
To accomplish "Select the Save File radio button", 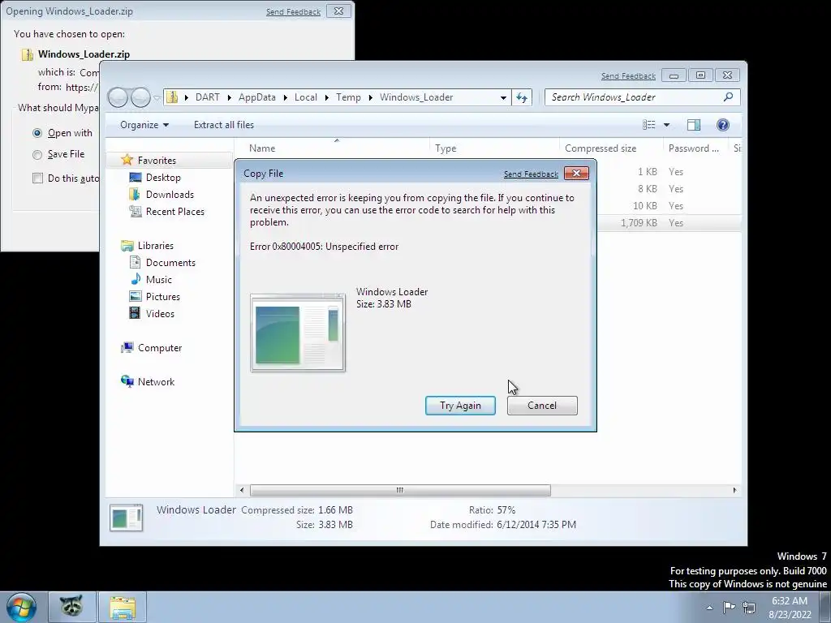I will click(37, 155).
